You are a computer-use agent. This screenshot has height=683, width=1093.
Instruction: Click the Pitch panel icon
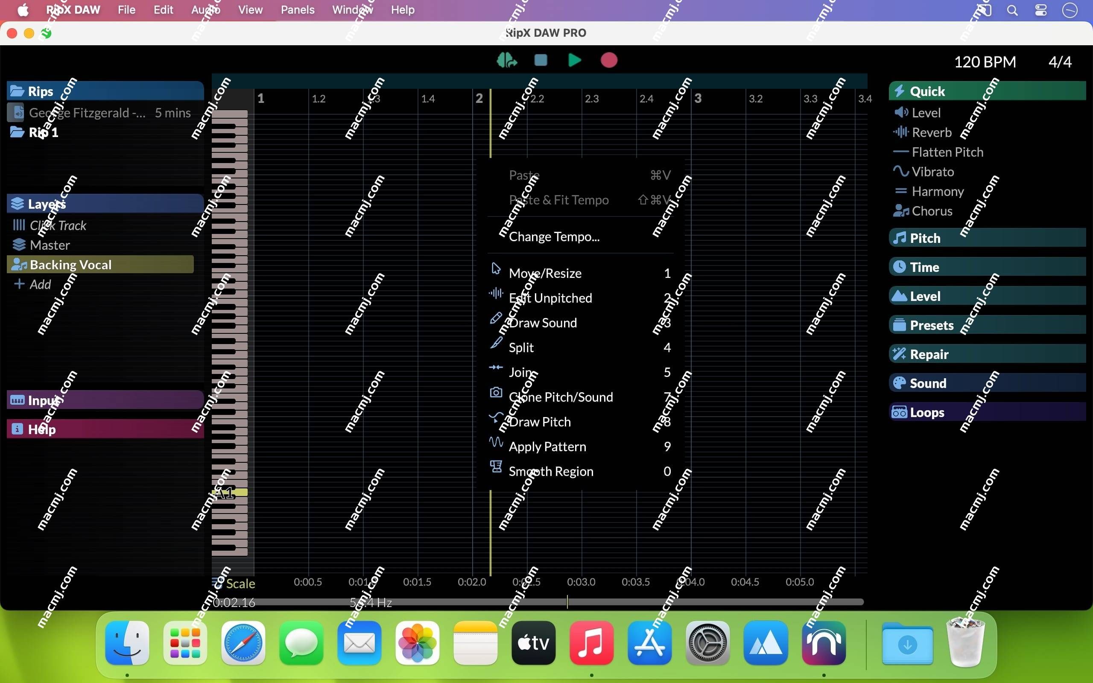(900, 238)
